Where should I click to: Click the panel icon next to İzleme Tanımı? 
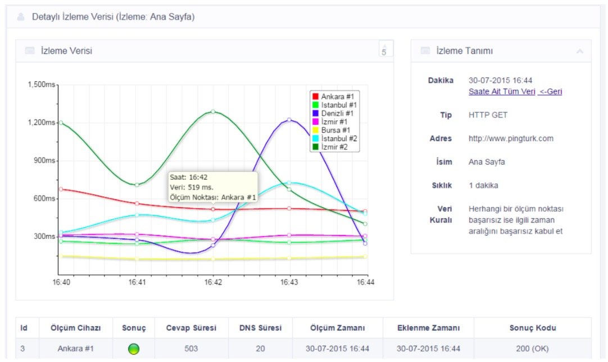pos(425,51)
